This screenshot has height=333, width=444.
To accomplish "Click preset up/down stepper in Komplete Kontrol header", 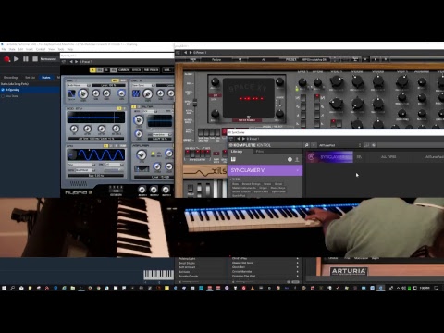I will tap(360, 145).
